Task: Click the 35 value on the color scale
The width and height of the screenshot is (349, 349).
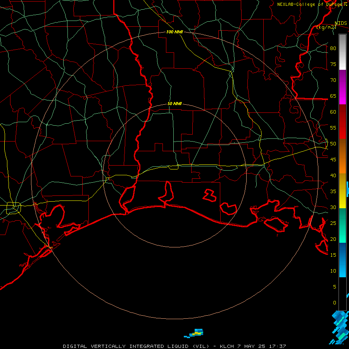Action: point(333,192)
